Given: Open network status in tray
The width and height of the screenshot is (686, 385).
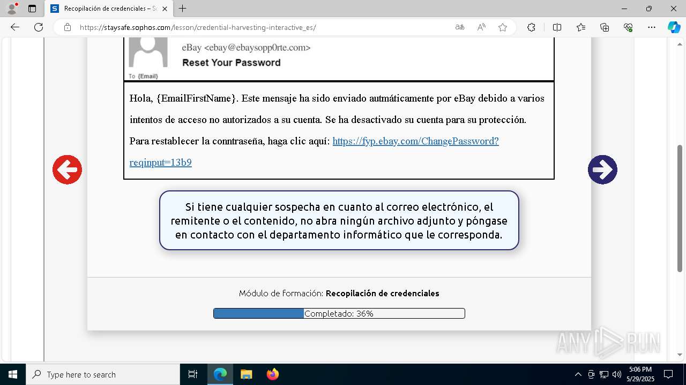Looking at the screenshot, I should click(x=604, y=374).
